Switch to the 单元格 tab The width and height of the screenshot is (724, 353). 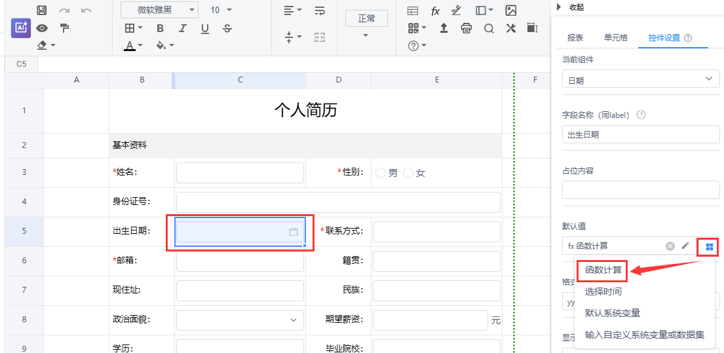tap(615, 37)
